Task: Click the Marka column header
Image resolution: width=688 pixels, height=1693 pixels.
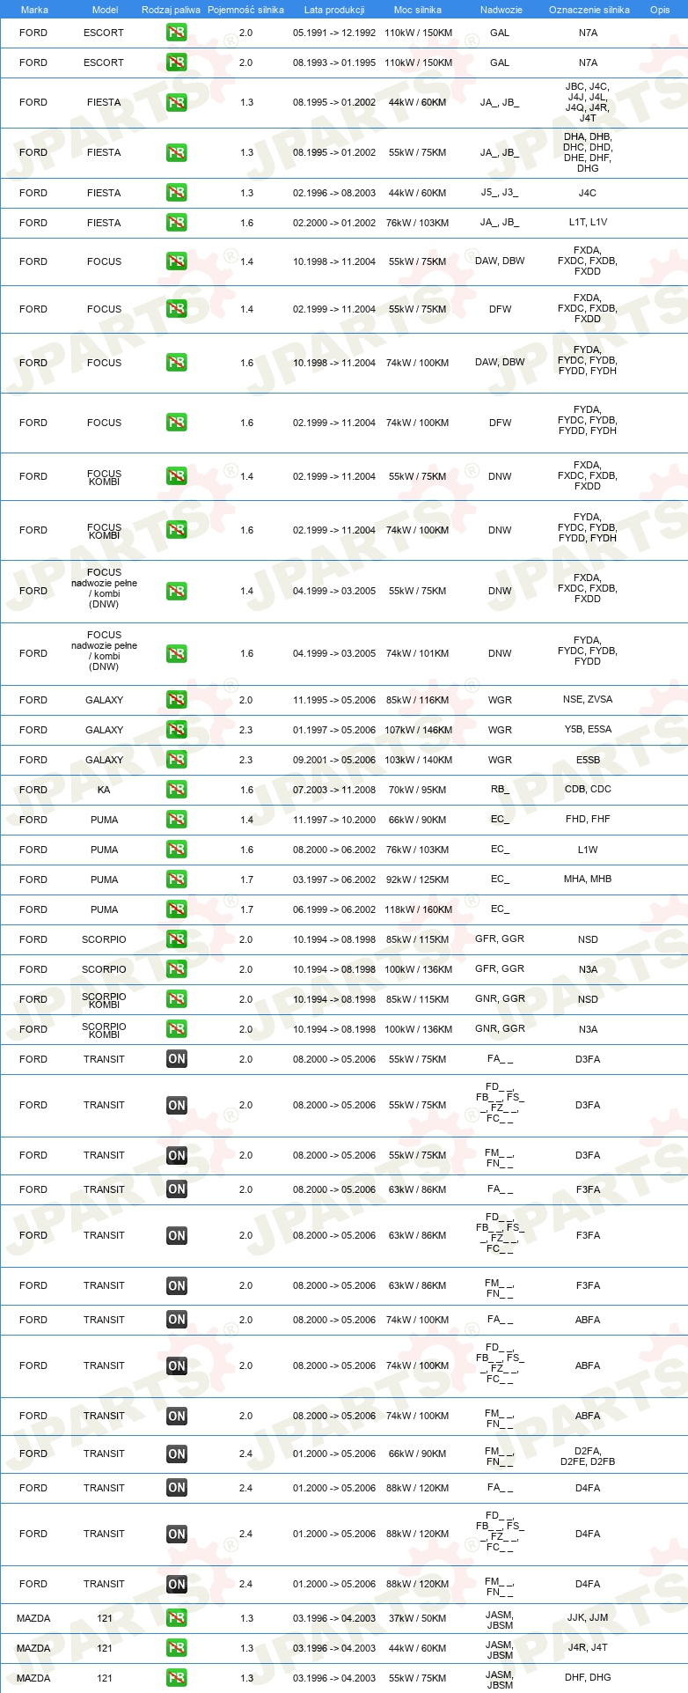Action: point(34,10)
